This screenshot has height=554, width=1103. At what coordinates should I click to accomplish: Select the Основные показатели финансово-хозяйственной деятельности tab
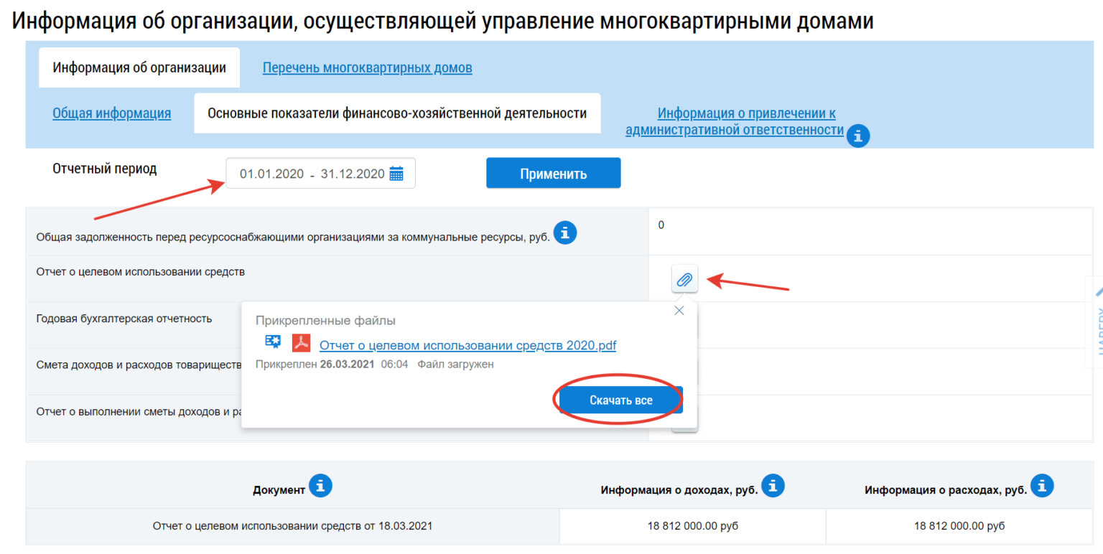tap(397, 113)
